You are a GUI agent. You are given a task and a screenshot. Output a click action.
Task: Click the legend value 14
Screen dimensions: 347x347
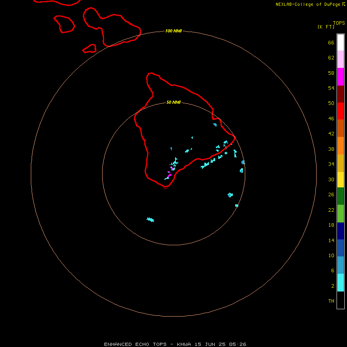331,240
